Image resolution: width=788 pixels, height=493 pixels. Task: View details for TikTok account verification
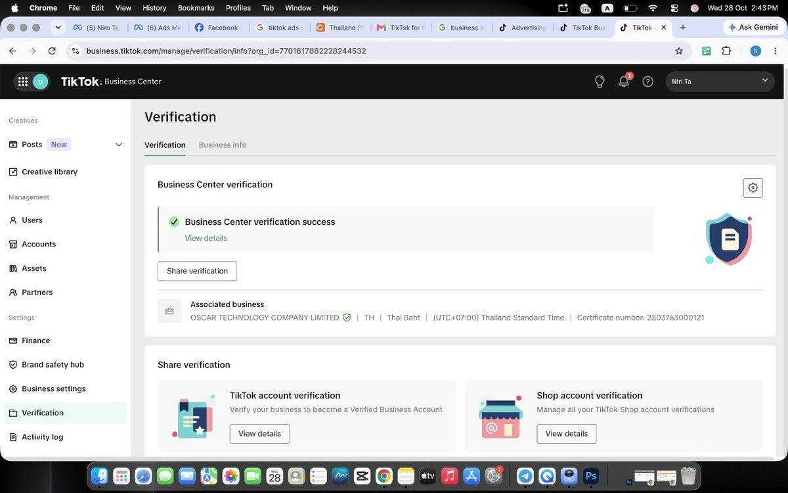pyautogui.click(x=259, y=434)
